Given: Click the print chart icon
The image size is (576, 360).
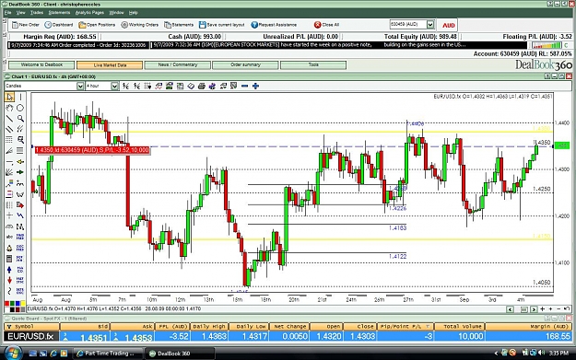Looking at the screenshot, I should click(201, 86).
